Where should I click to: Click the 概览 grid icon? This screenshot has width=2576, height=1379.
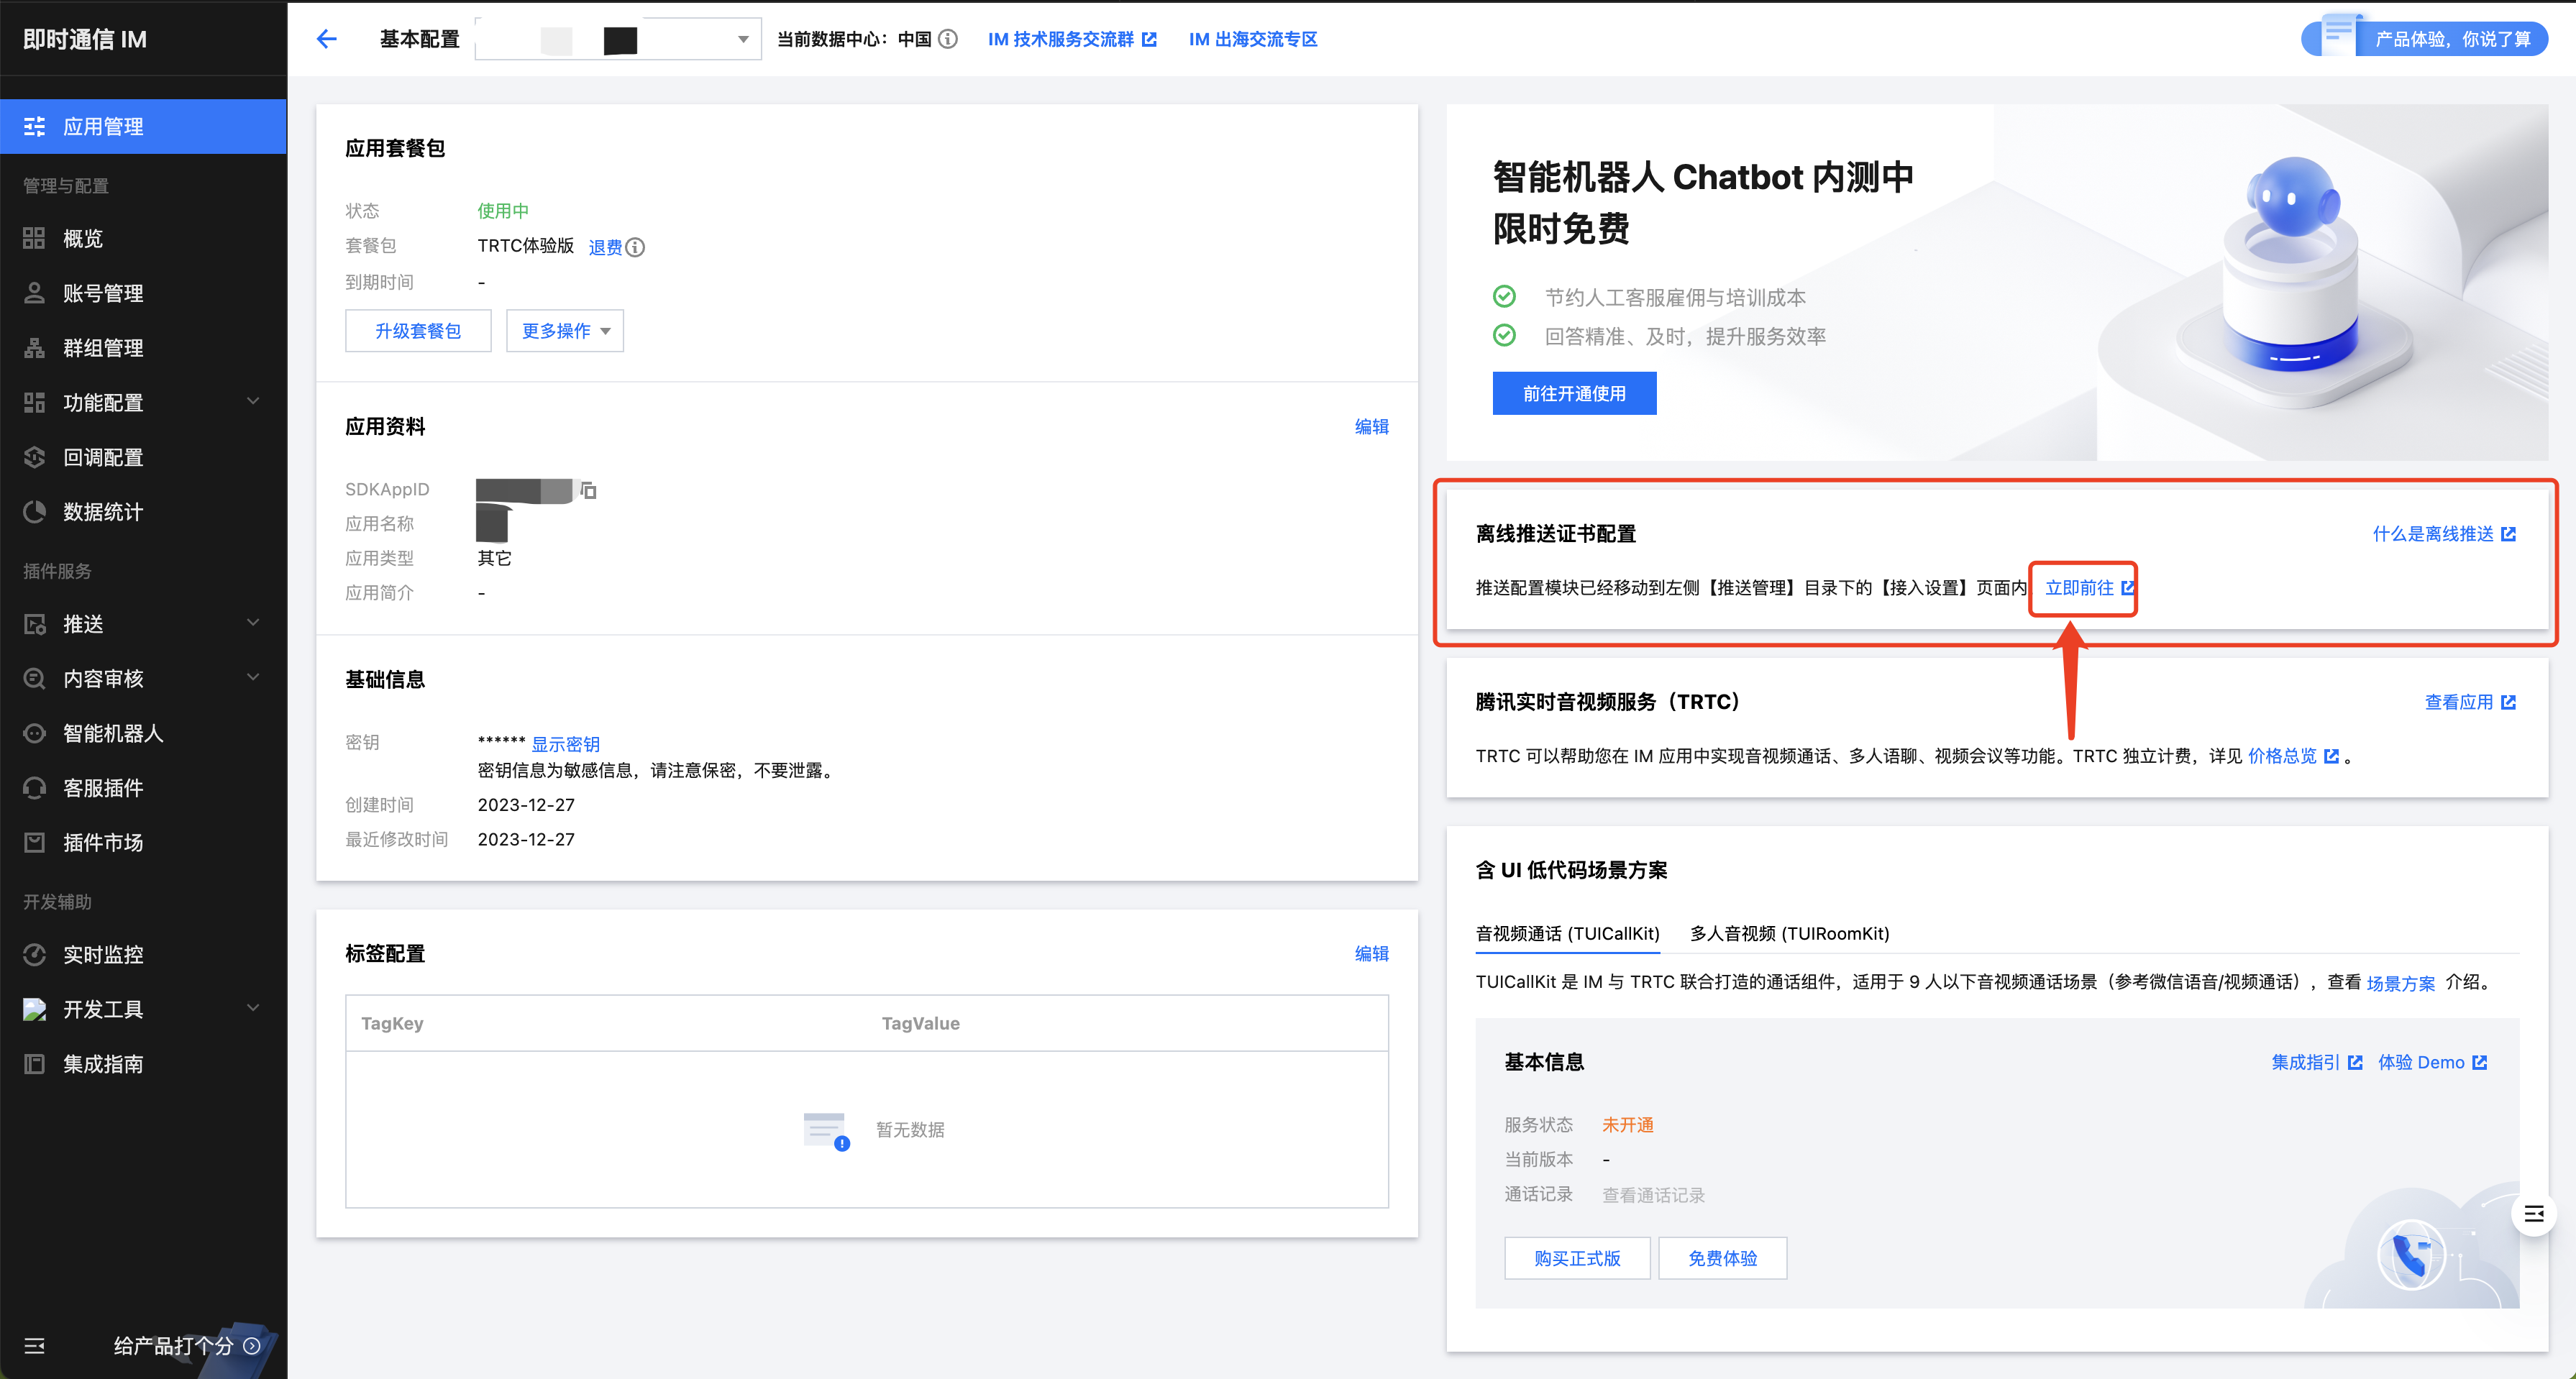click(x=34, y=238)
